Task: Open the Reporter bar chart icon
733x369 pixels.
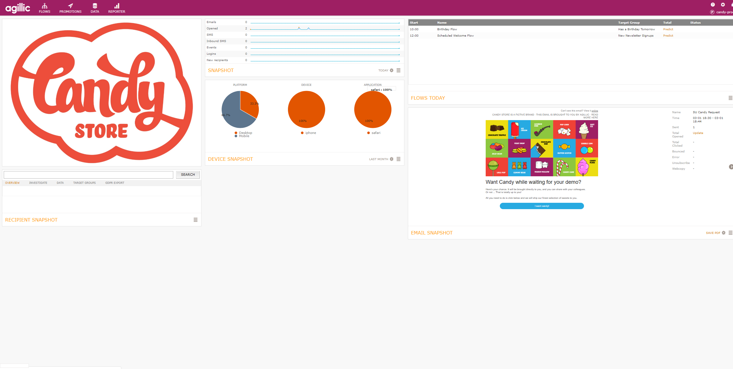Action: 117,6
